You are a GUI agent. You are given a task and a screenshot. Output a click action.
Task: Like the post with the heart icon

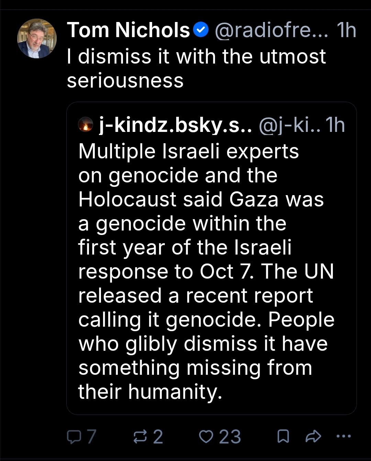206,437
